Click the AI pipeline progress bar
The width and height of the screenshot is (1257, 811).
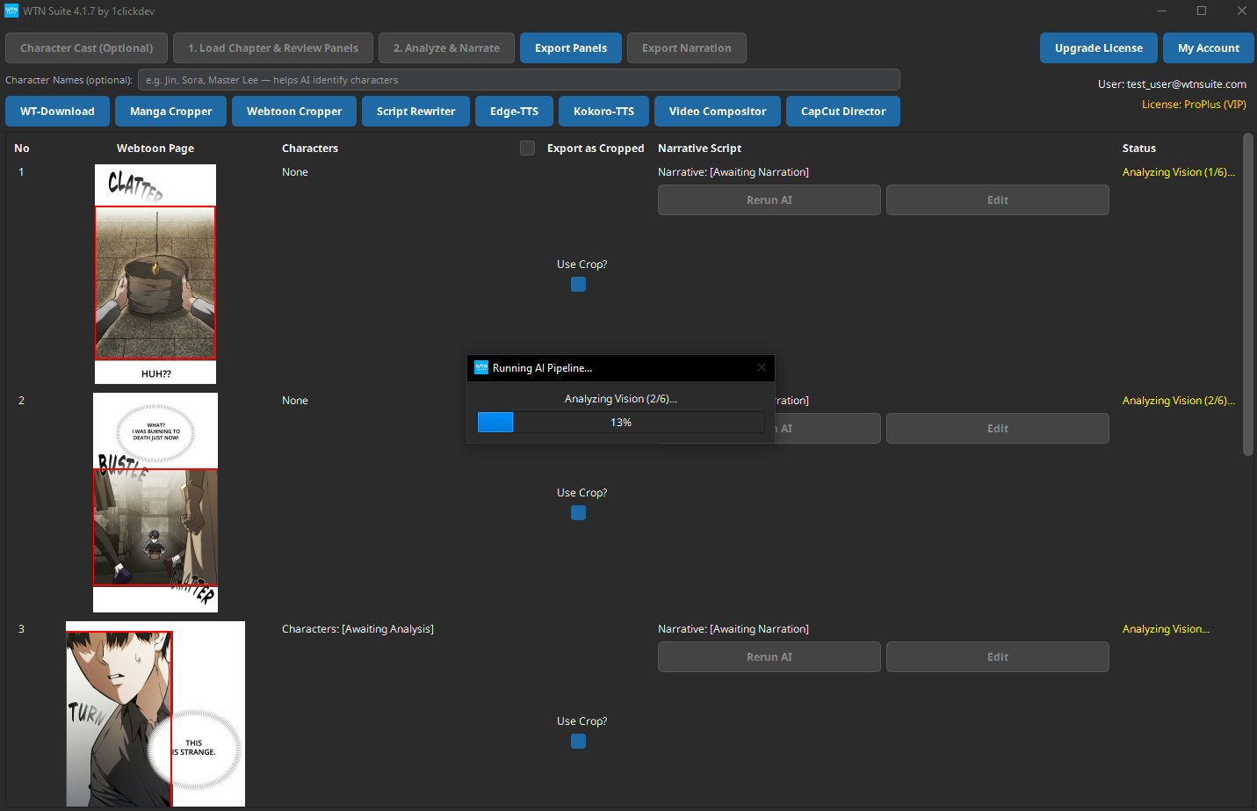coord(620,422)
